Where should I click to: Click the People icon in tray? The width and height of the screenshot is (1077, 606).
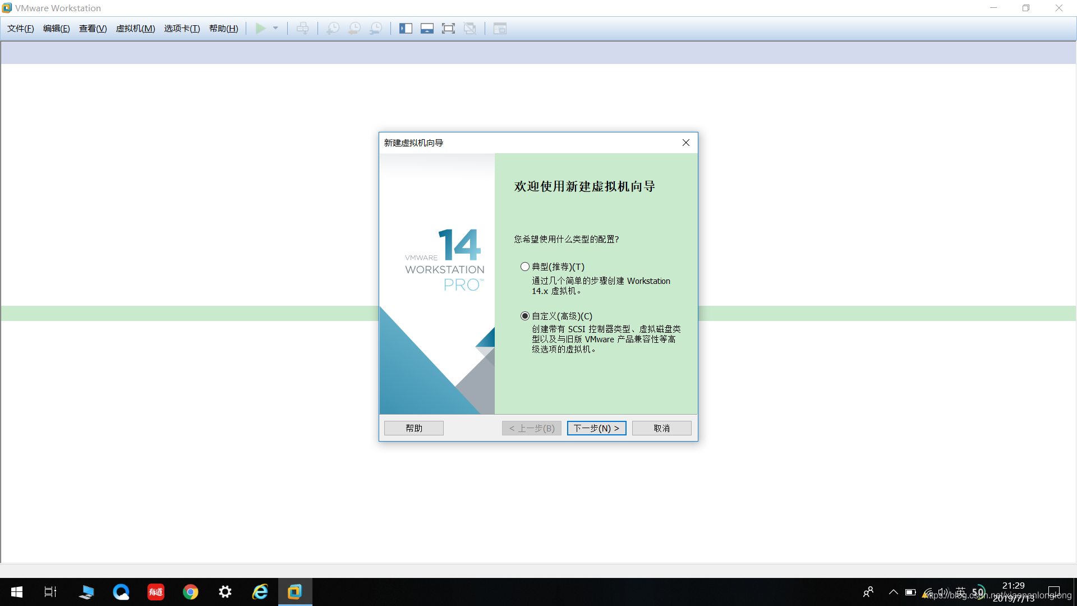[868, 592]
